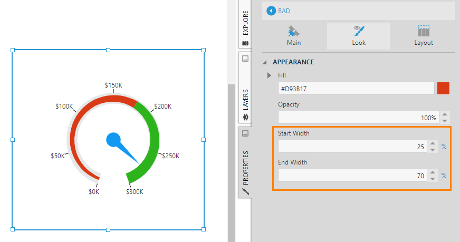Image resolution: width=460 pixels, height=242 pixels.
Task: Click the dock icon above Layers tab
Action: click(245, 59)
